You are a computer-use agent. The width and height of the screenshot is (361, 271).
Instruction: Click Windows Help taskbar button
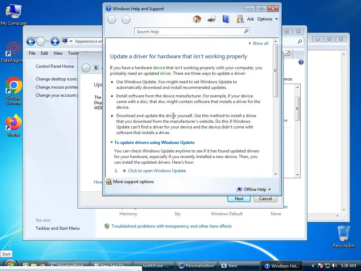282,266
